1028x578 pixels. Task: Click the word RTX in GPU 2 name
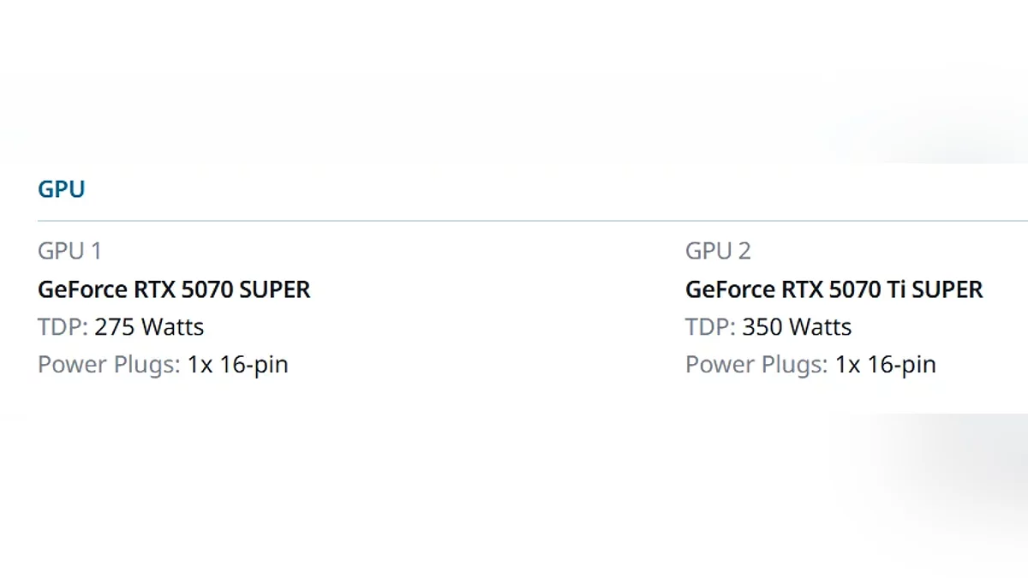point(802,289)
